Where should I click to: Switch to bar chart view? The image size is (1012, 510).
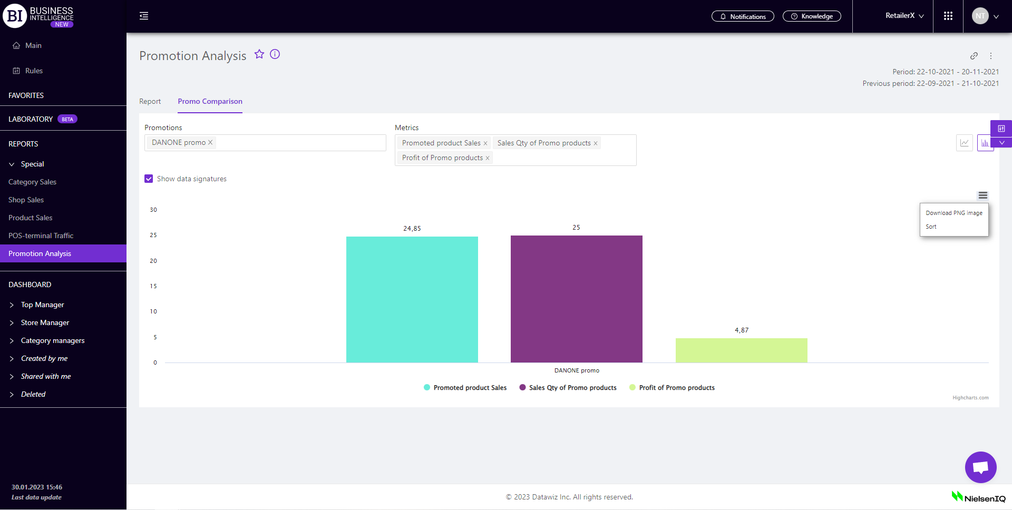984,143
